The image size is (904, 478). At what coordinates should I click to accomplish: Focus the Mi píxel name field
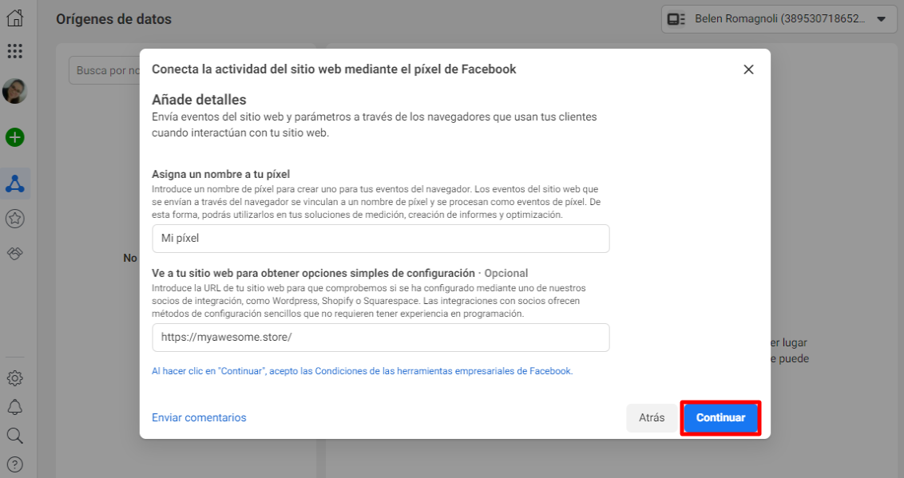pyautogui.click(x=380, y=239)
